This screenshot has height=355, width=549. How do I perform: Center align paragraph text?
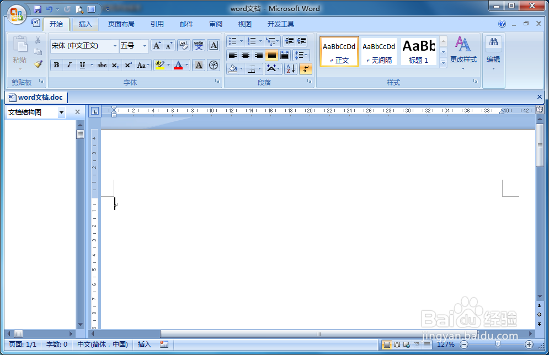coord(246,55)
